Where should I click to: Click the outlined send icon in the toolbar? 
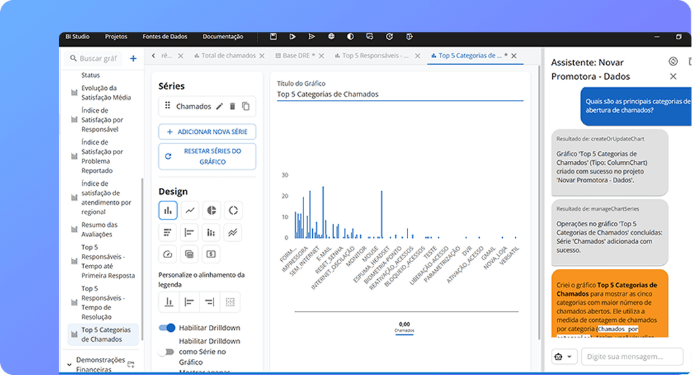(x=312, y=36)
